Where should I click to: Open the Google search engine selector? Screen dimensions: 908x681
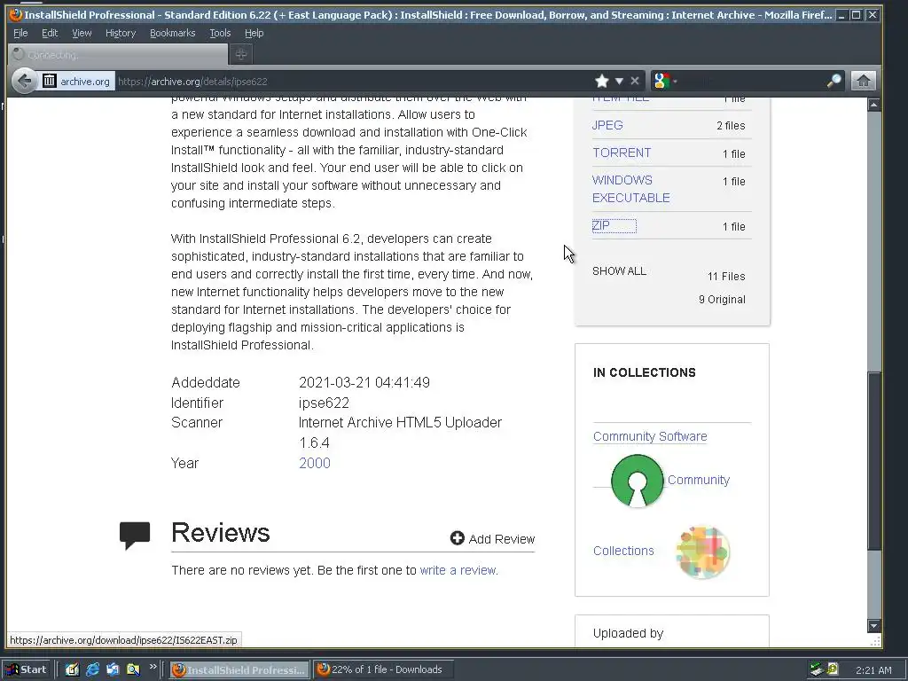(665, 81)
